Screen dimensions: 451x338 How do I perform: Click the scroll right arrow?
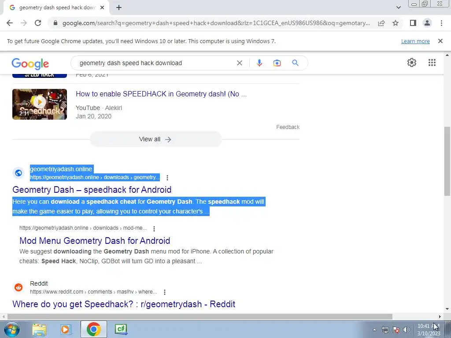pyautogui.click(x=440, y=316)
